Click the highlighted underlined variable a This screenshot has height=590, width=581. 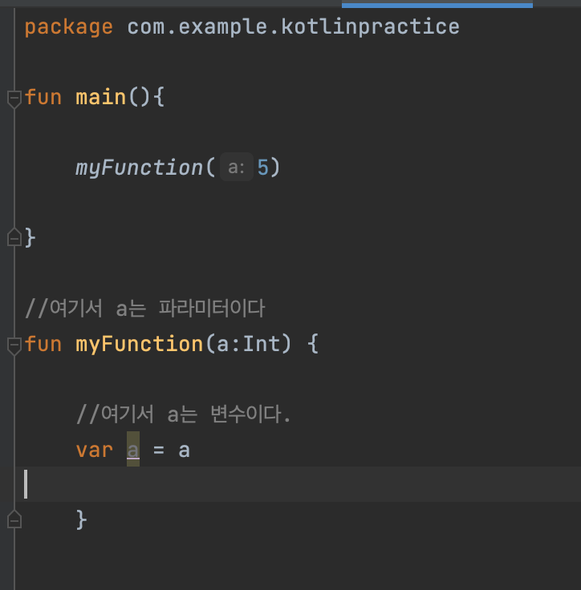(133, 449)
